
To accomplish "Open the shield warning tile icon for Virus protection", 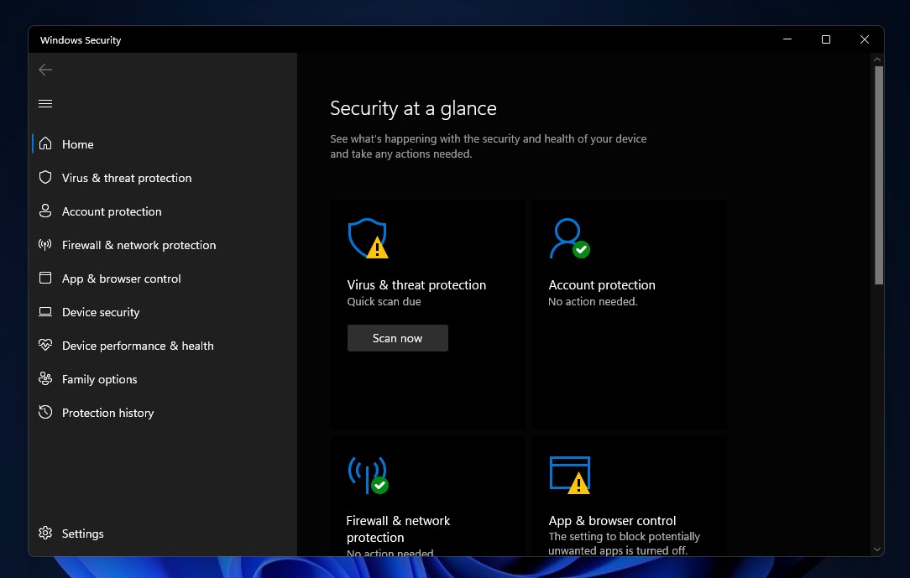I will tap(368, 238).
